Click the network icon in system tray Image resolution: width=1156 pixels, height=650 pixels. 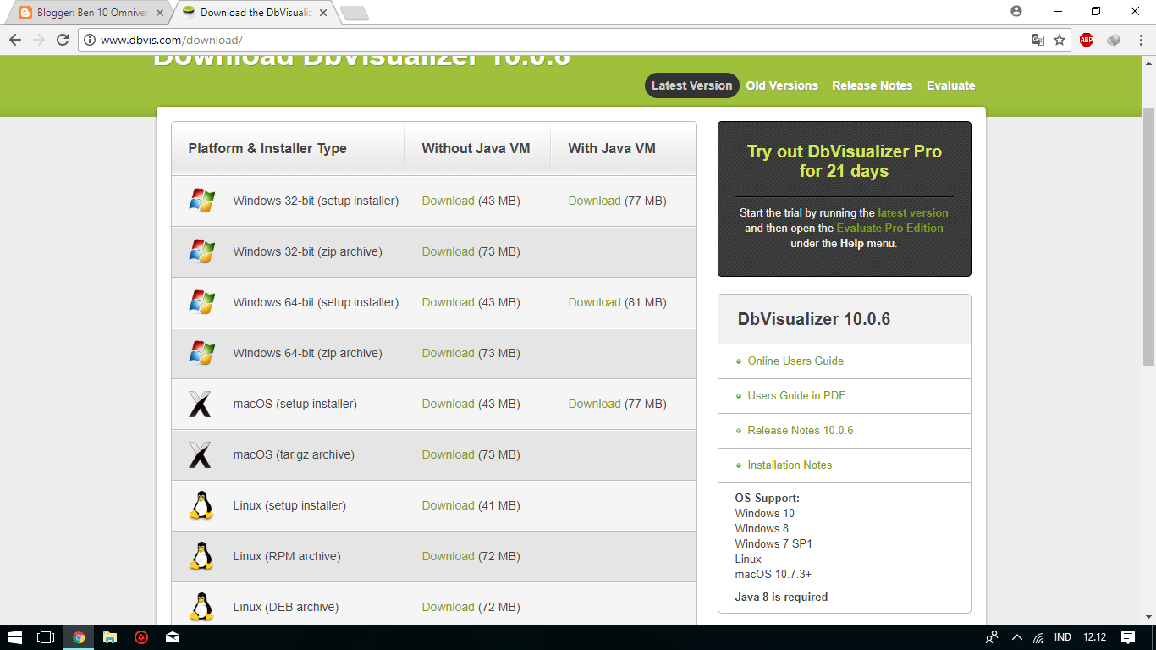pos(1038,637)
